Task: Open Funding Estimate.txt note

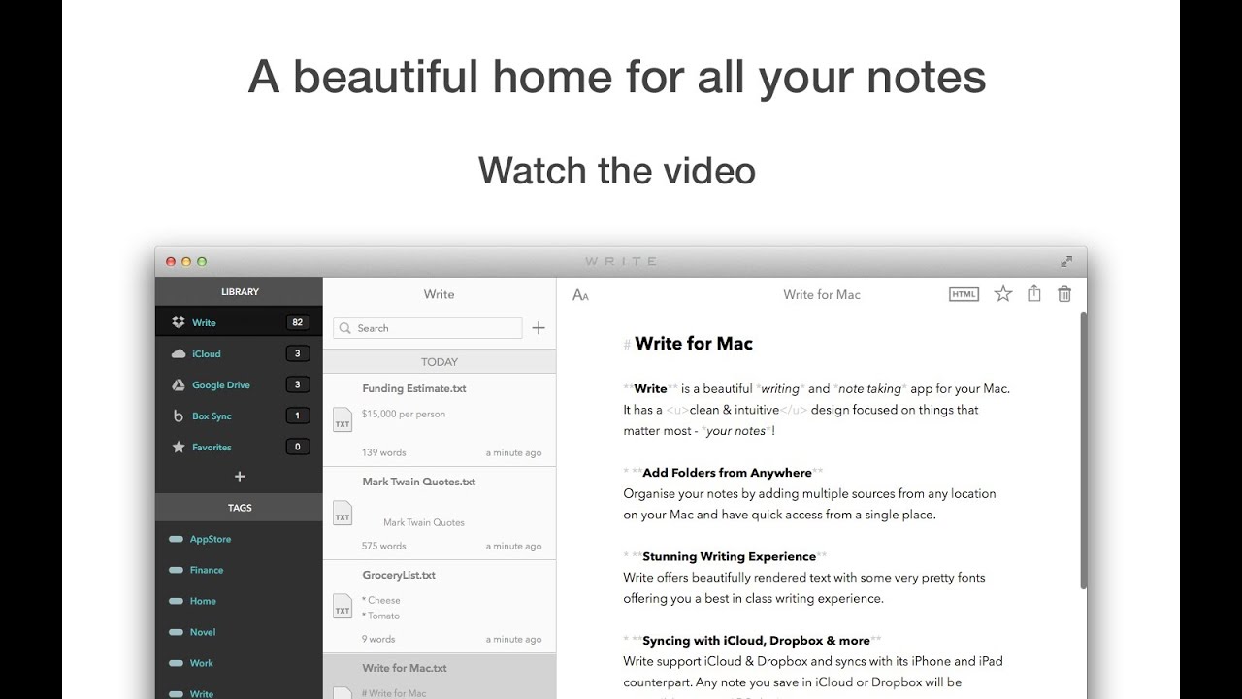Action: [440, 420]
